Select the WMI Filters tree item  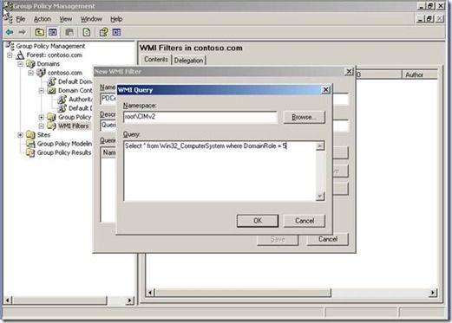(74, 126)
